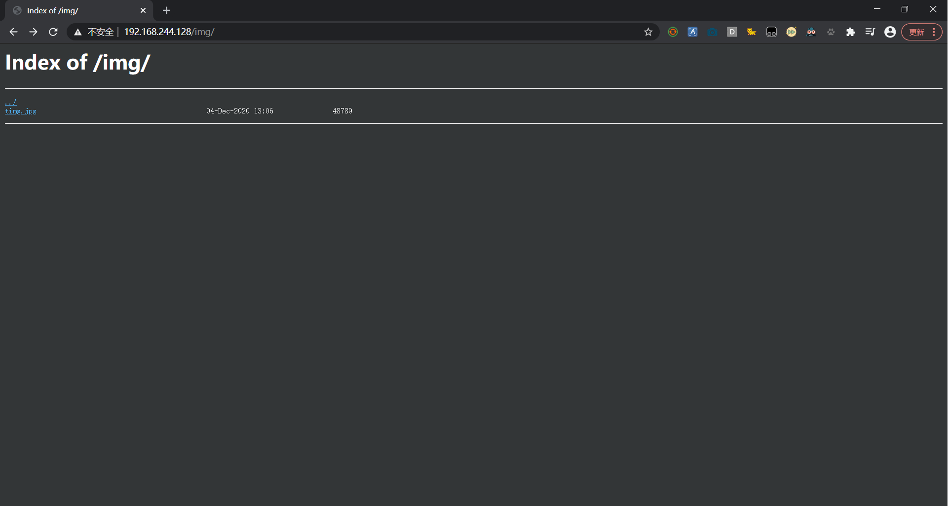Minimize the browser window
The image size is (948, 506).
coord(877,9)
